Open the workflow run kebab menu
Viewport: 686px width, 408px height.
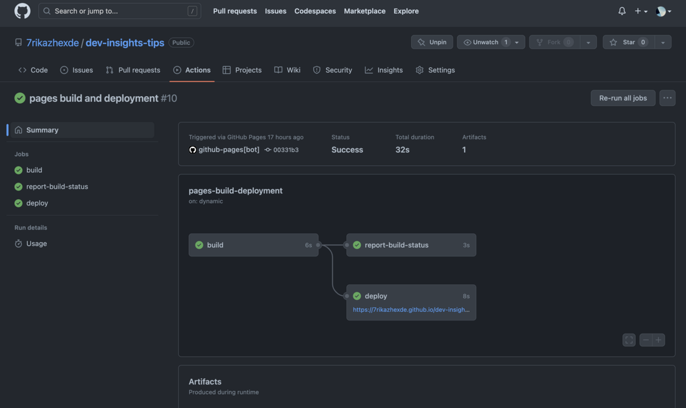coord(667,98)
